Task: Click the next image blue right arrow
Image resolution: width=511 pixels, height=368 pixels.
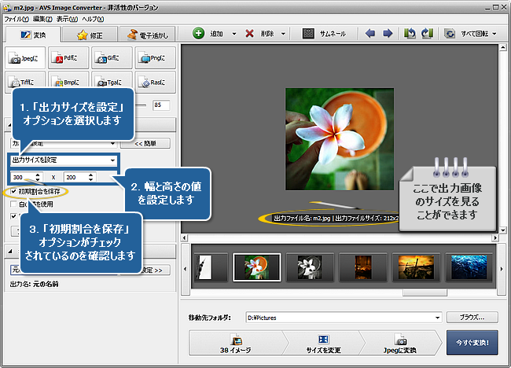Action: pyautogui.click(x=387, y=35)
